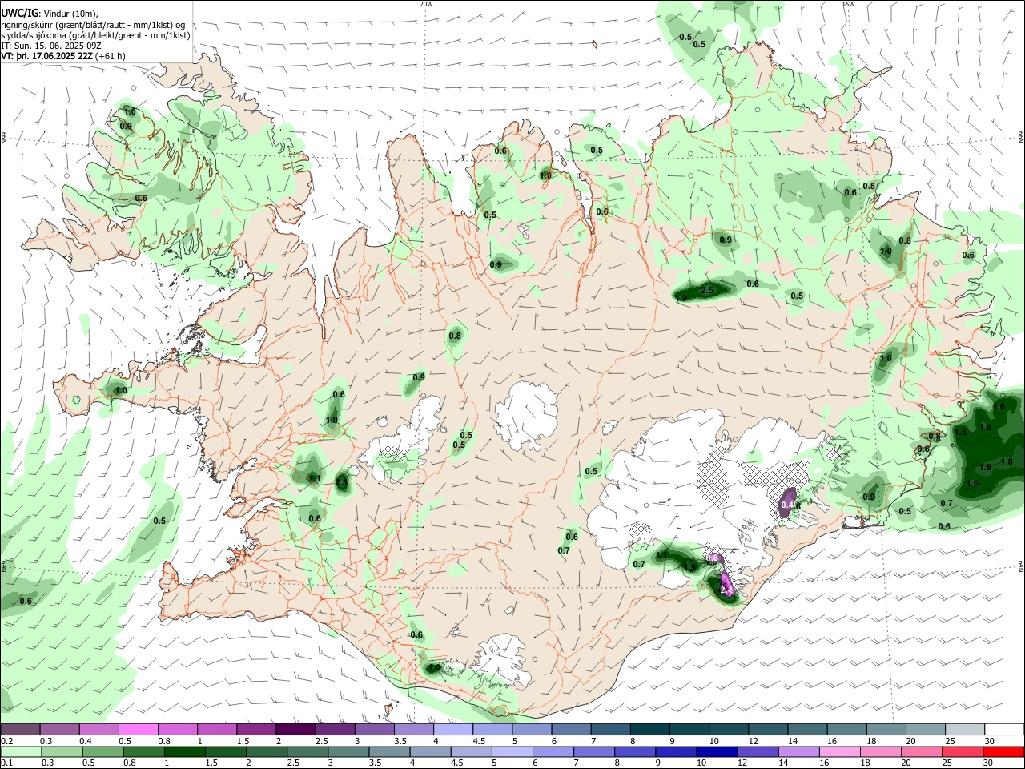Click the light pink swatch labeled 16 in lower row
This screenshot has width=1025, height=769.
[x=841, y=751]
